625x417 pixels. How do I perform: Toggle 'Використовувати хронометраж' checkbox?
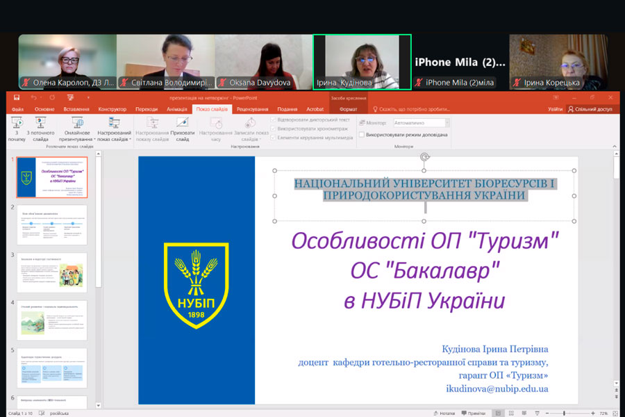coord(273,129)
